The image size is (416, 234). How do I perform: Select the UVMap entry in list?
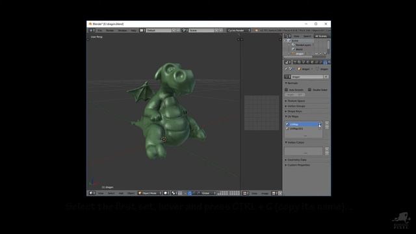pos(303,124)
